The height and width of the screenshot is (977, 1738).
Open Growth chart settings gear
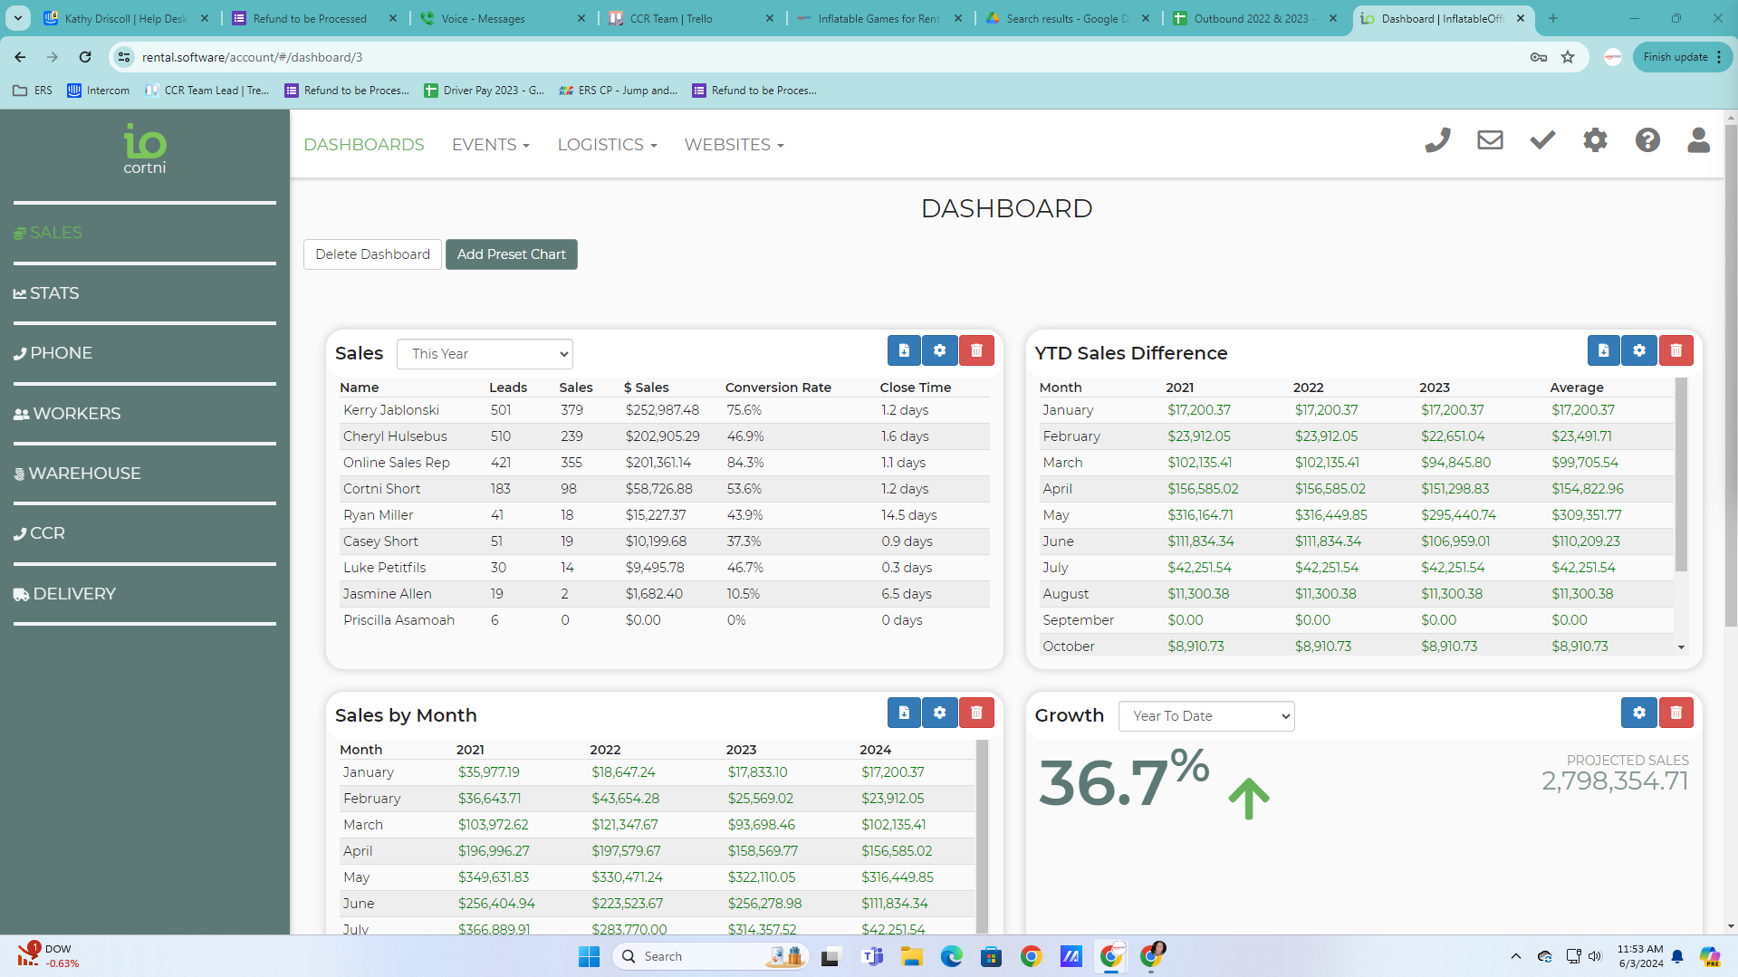pos(1638,713)
